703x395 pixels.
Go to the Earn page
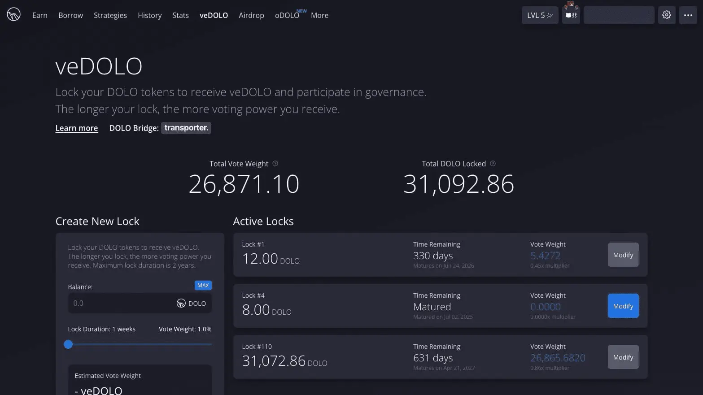pos(40,15)
